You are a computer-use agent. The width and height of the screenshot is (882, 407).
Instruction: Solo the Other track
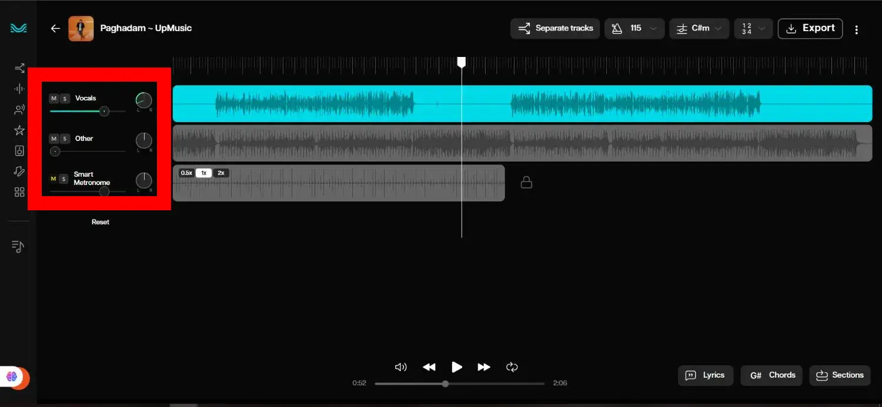click(x=65, y=139)
